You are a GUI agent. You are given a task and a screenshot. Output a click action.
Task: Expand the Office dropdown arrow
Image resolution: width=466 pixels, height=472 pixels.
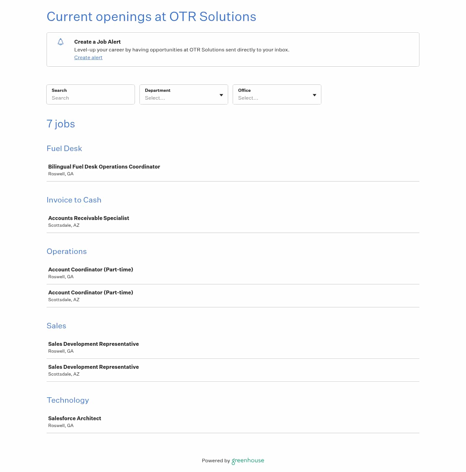coord(315,95)
